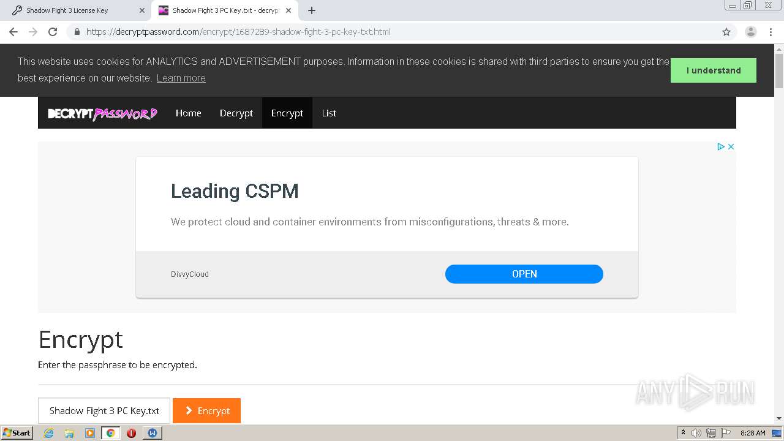This screenshot has height=441, width=784.
Task: Open a new browser tab
Action: pos(312,10)
